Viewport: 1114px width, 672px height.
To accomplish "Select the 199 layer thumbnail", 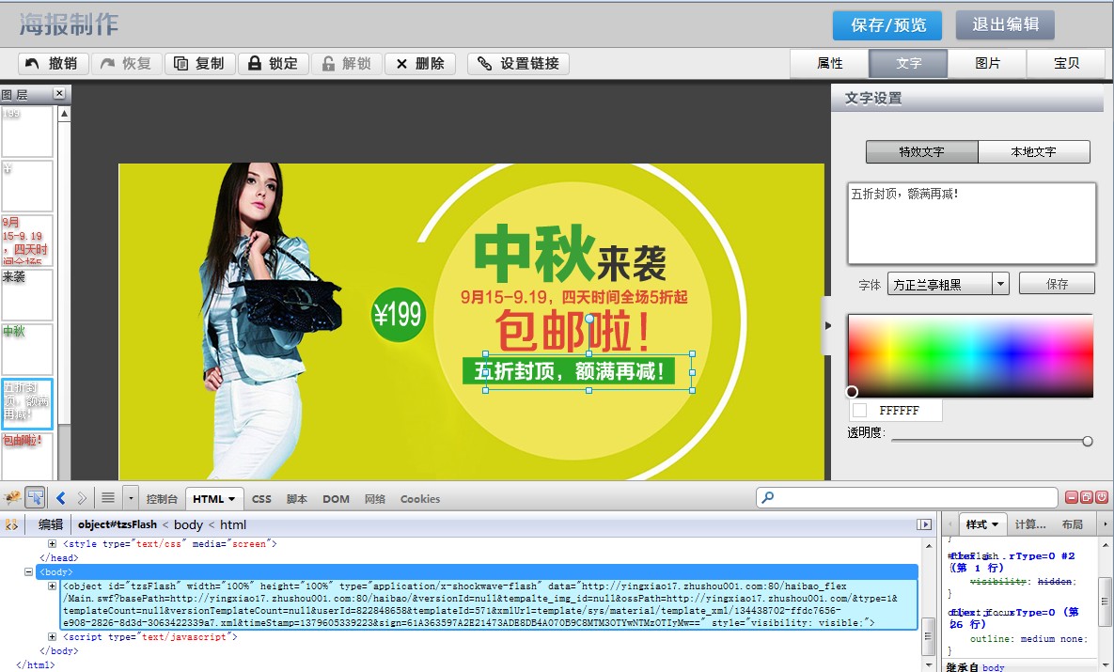I will click(x=27, y=132).
